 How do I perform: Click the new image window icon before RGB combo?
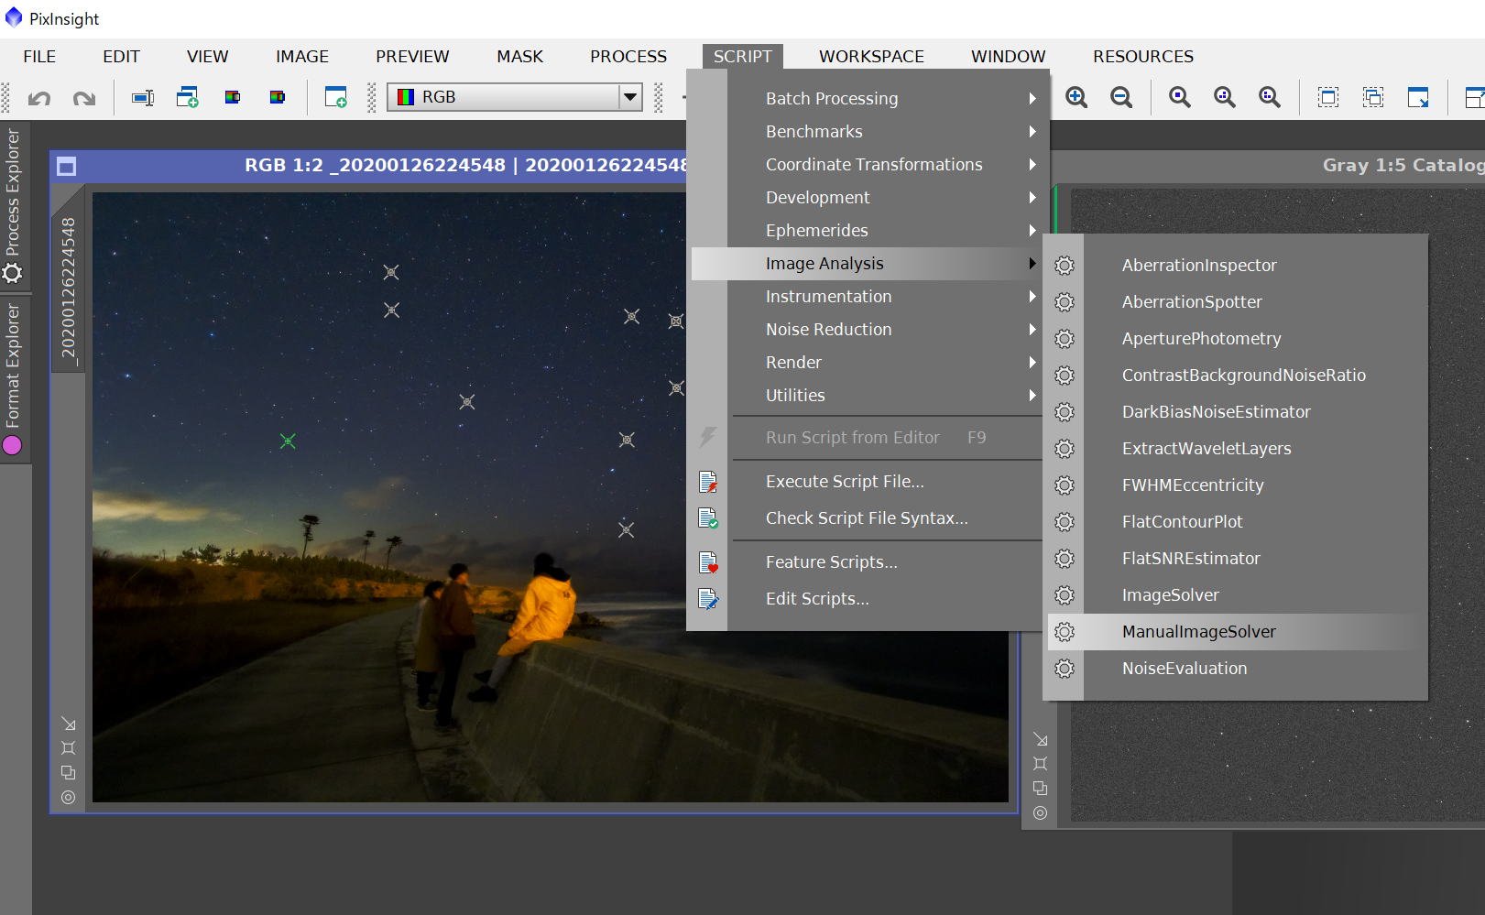(x=336, y=97)
